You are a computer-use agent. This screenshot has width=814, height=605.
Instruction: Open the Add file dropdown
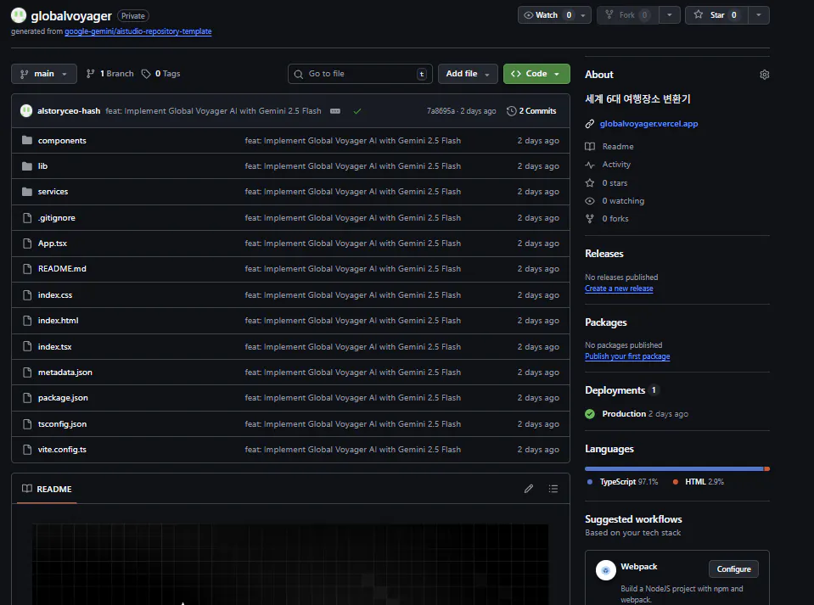(468, 74)
